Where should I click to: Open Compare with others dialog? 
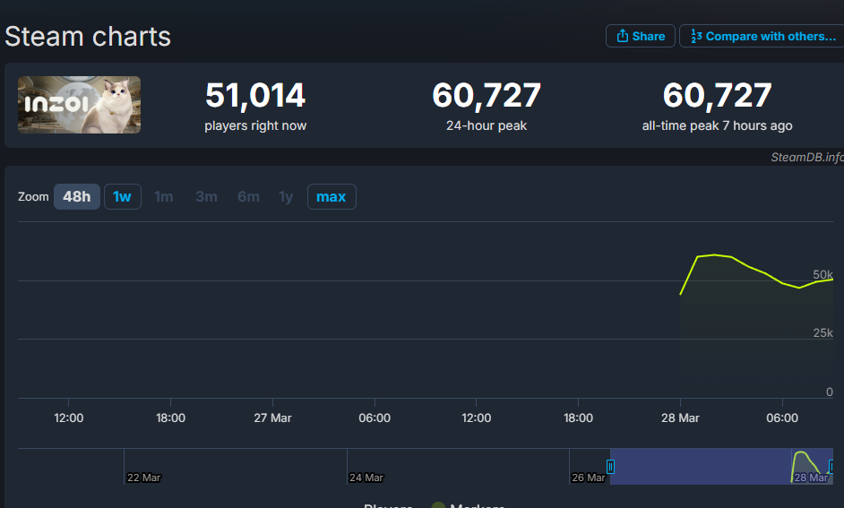[762, 36]
